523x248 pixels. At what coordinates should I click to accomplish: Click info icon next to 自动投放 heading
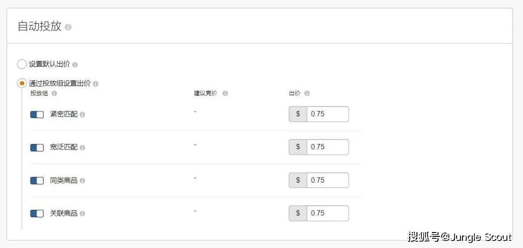tap(68, 28)
